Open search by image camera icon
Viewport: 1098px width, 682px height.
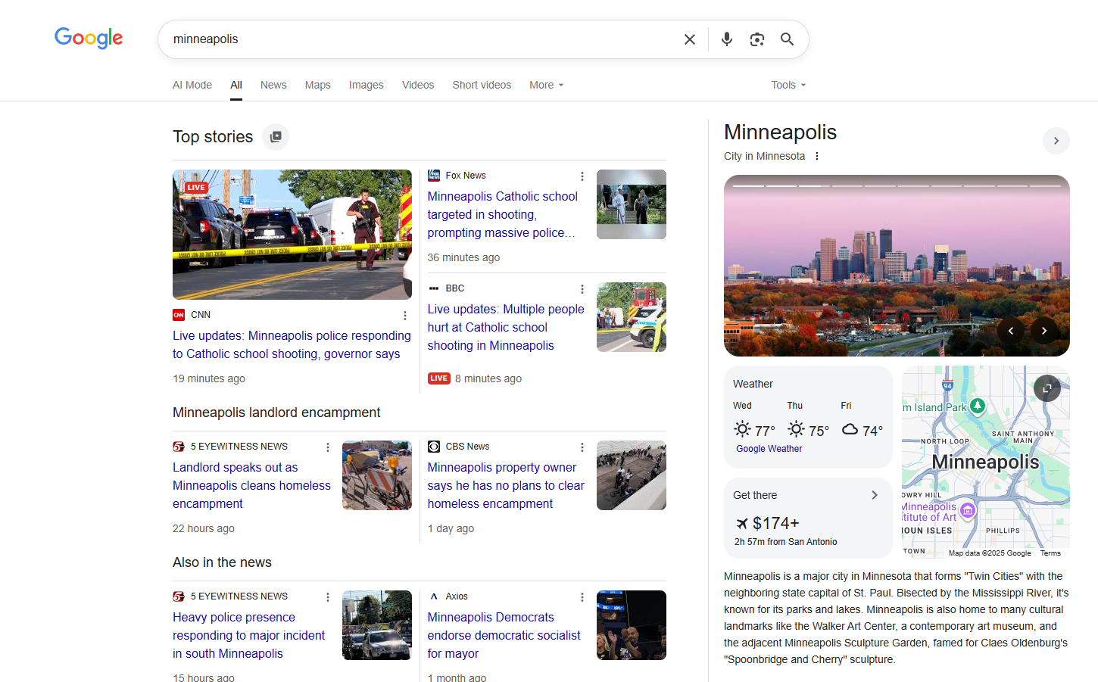[x=757, y=39]
